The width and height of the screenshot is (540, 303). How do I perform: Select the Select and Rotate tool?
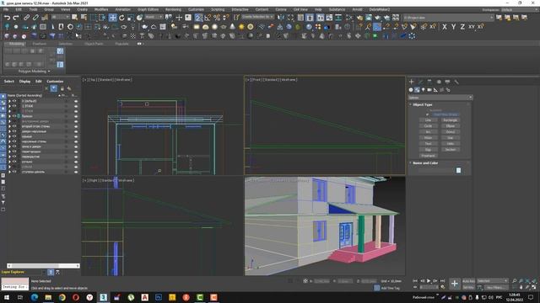121,18
